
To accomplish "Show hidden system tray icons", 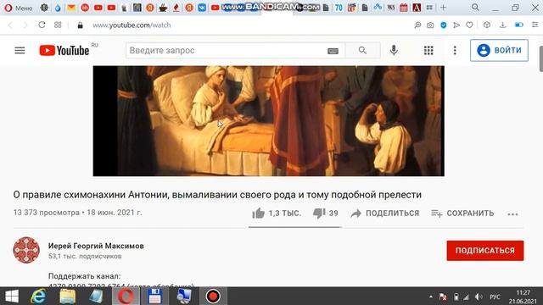I will pos(430,297).
